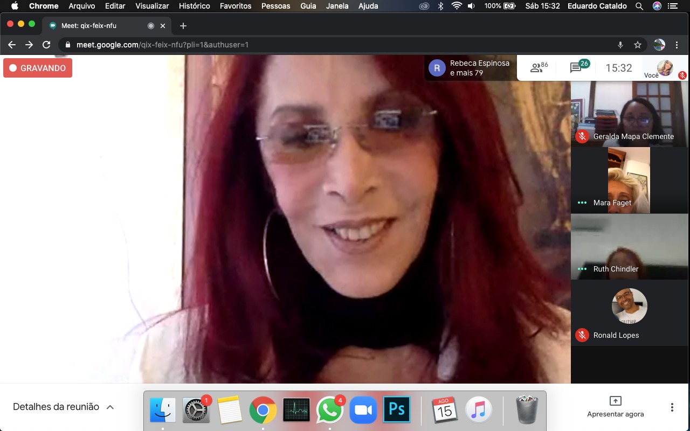Click the Bluetooth icon in menu bar
Screen dimensions: 690x431
point(440,6)
